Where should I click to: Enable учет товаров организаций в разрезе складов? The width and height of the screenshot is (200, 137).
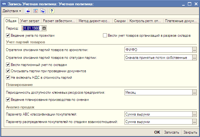point(105,36)
